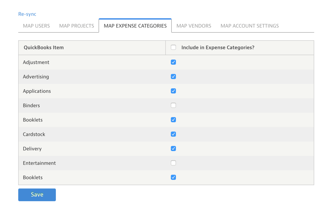Screen dimensions: 332x219
Task: Enable the Binders checkbox
Action: pos(173,105)
